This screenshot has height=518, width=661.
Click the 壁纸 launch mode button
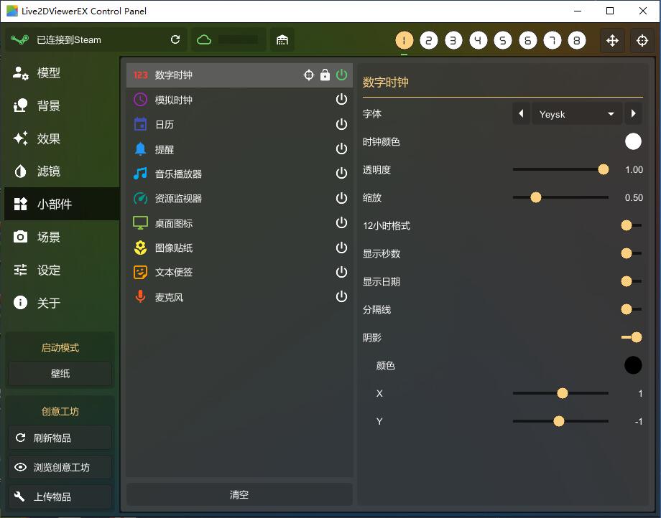60,373
